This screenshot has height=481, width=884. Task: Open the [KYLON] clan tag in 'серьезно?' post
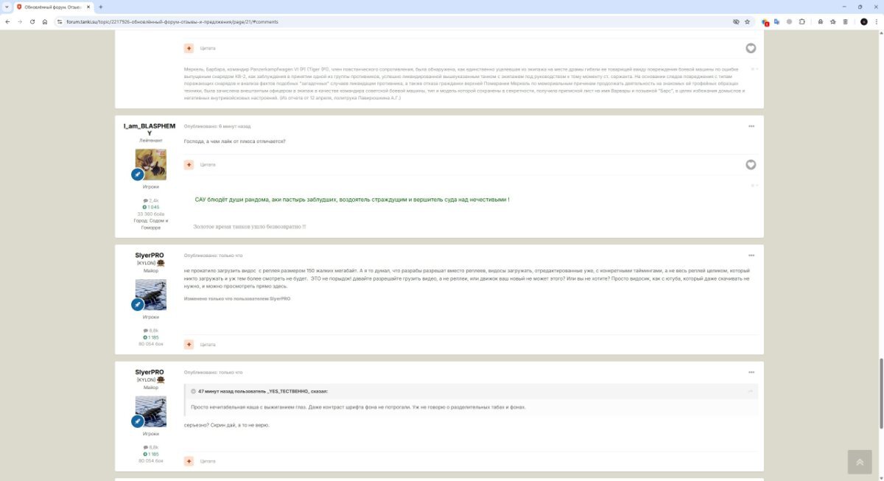click(145, 380)
